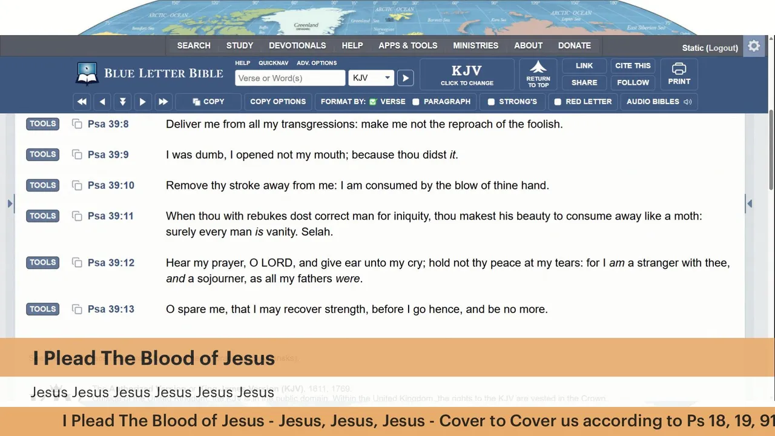
Task: Open the settings gear icon
Action: [754, 46]
